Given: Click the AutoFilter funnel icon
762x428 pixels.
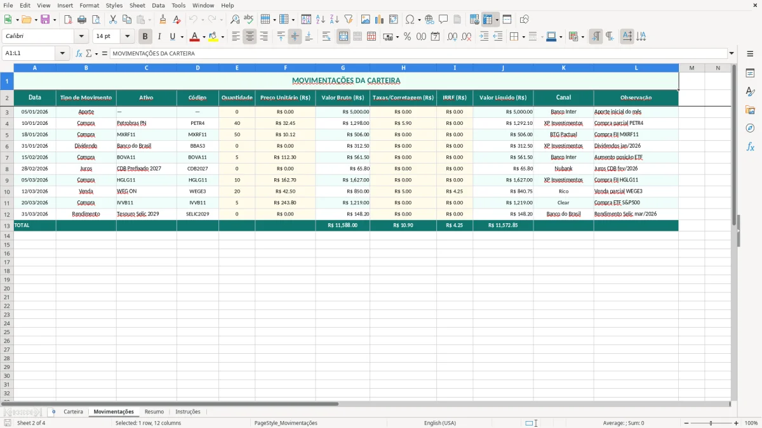Looking at the screenshot, I should click(x=349, y=20).
